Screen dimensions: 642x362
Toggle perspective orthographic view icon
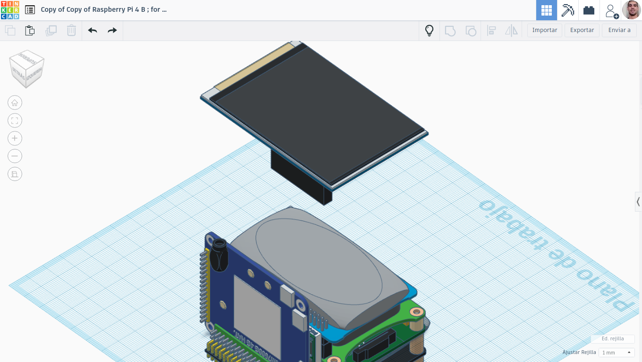coord(15,174)
